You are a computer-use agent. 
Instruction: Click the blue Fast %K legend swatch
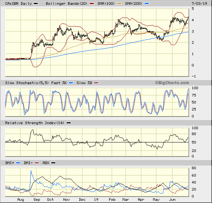tap(71, 83)
